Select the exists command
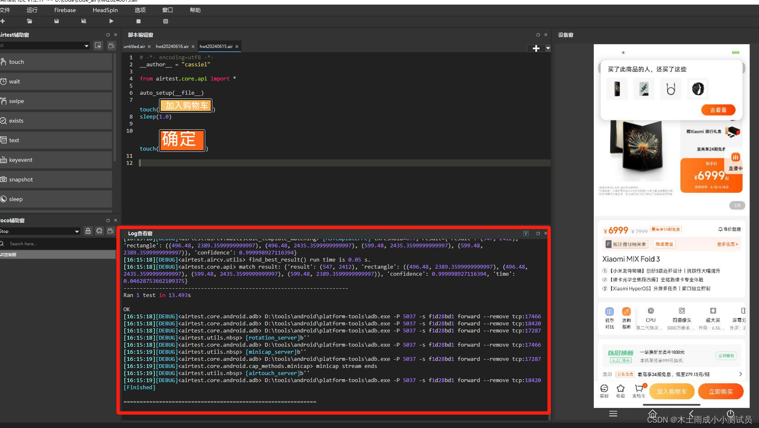Screen dimensions: 759x428 56,121
